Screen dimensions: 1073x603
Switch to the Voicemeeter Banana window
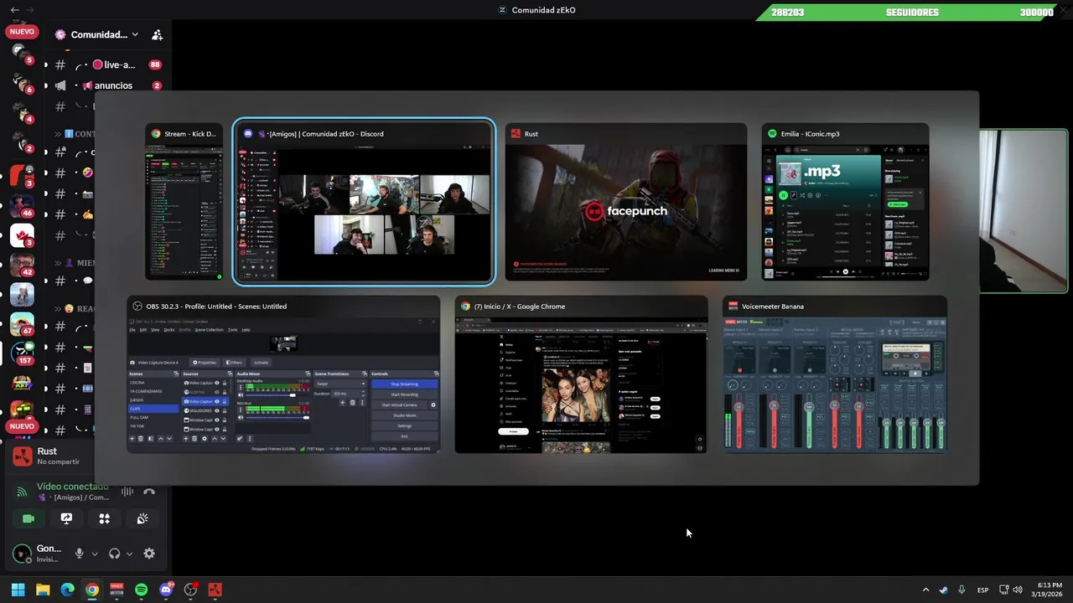pyautogui.click(x=835, y=374)
